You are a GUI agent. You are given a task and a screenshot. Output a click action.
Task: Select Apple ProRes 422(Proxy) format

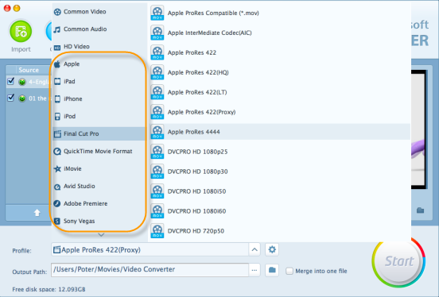280,112
